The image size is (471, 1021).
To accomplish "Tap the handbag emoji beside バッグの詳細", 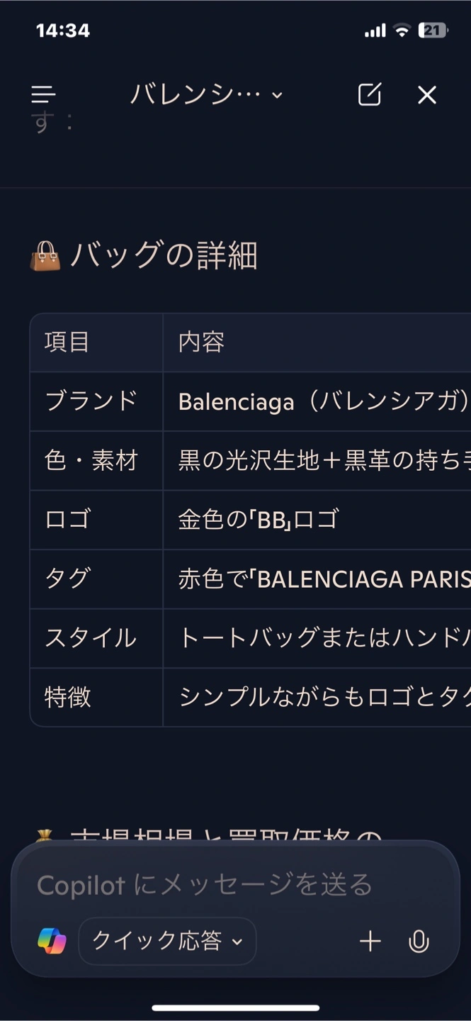I will tap(45, 255).
